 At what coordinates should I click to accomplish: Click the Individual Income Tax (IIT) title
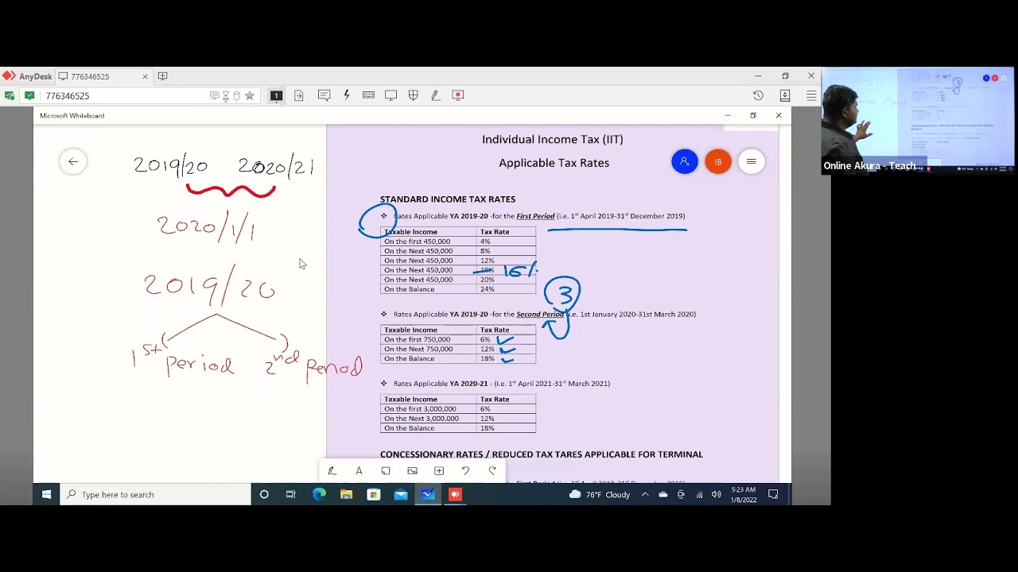click(x=553, y=139)
